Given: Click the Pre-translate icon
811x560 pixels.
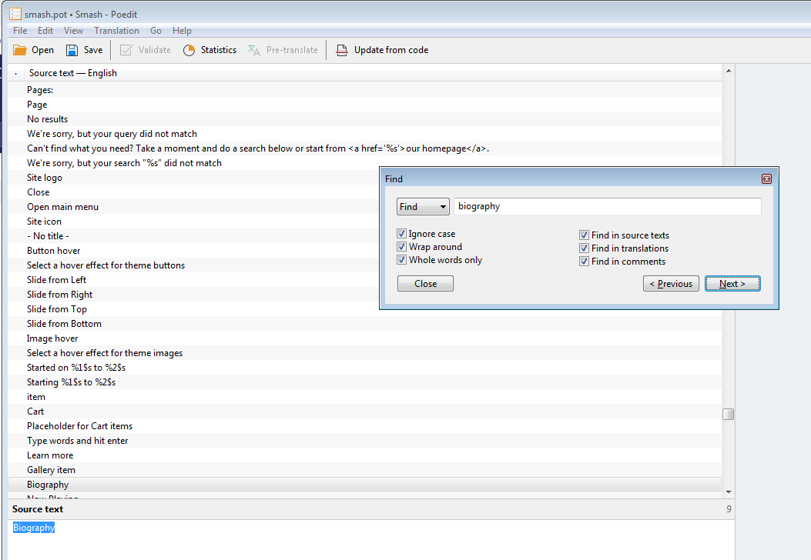Looking at the screenshot, I should 253,50.
